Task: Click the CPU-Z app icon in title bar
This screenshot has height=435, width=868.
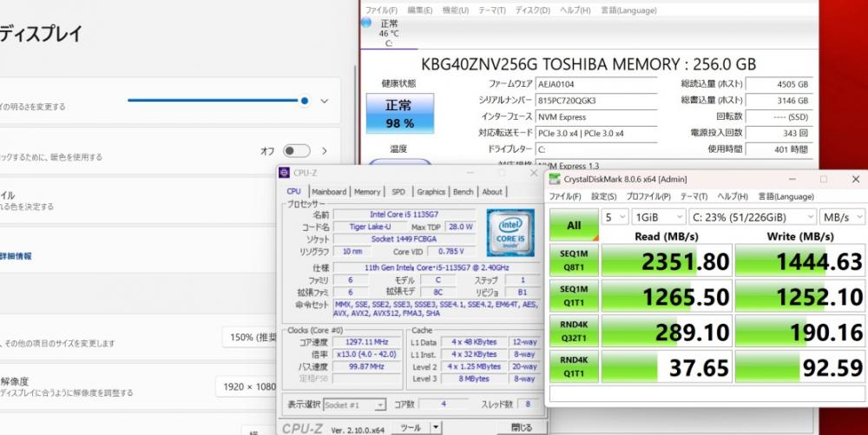Action: (x=284, y=173)
